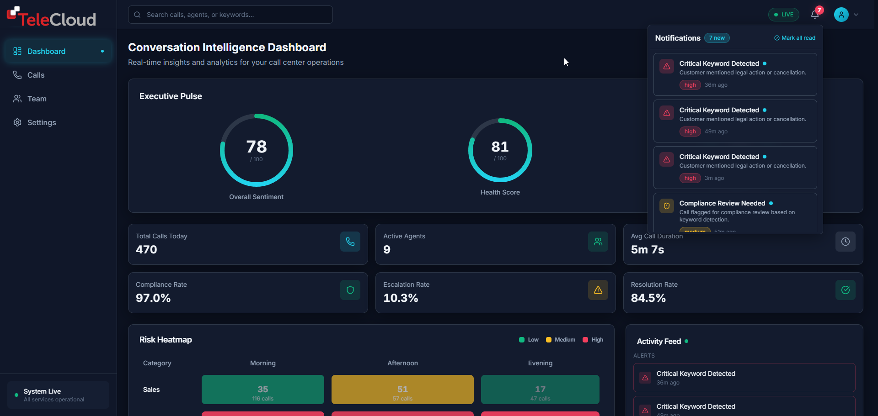Click the shield icon on Compliance Review notification
Viewport: 878px width, 416px height.
click(x=667, y=206)
